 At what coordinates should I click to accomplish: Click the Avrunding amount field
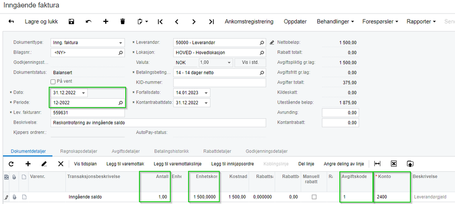340,112
